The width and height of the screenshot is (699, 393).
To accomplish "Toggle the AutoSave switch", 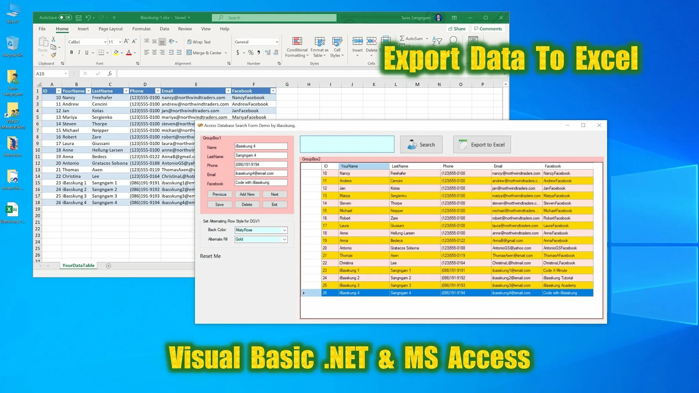I will (x=65, y=17).
